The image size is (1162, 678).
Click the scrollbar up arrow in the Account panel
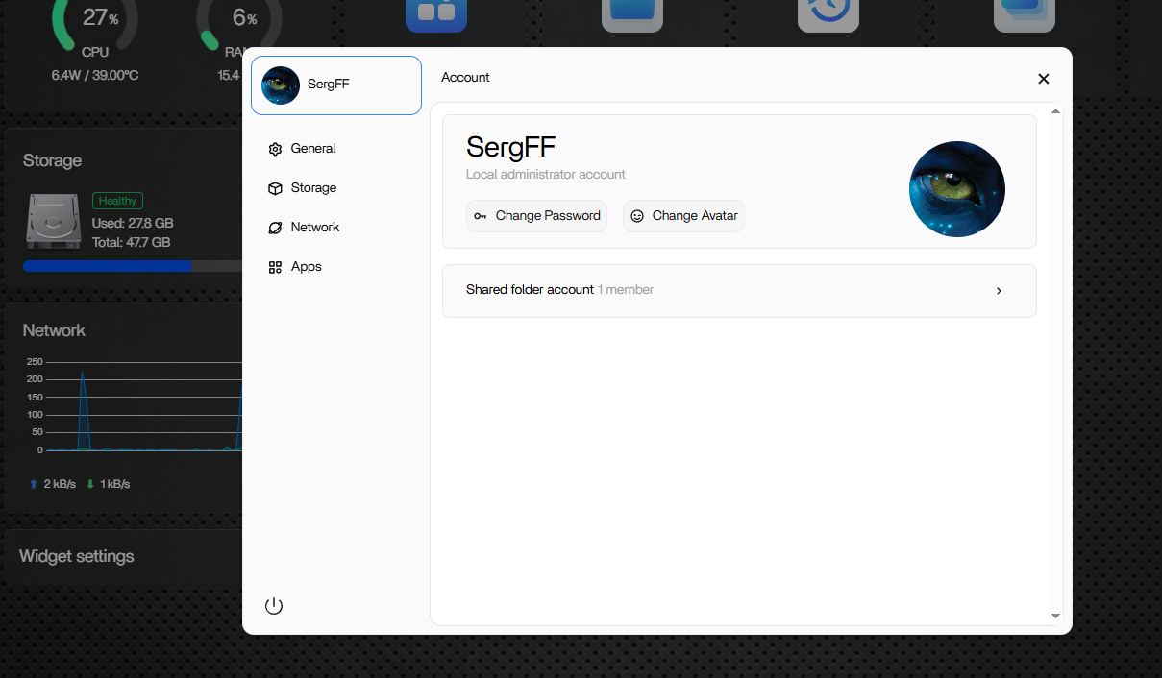[1055, 112]
